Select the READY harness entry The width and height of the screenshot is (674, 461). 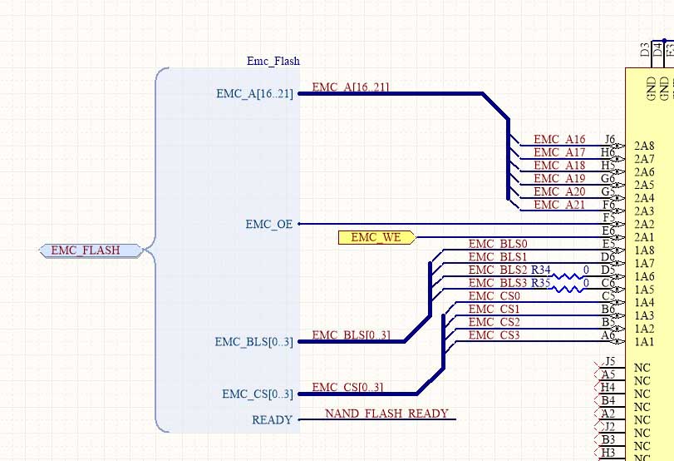coord(272,420)
